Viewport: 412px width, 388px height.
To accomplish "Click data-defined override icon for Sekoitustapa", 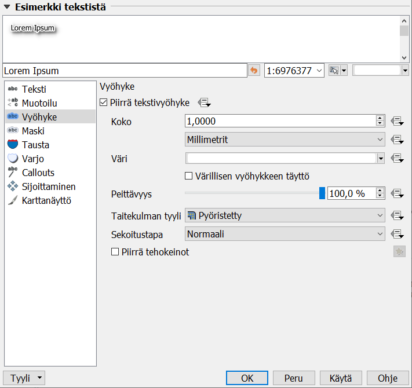I will point(397,235).
